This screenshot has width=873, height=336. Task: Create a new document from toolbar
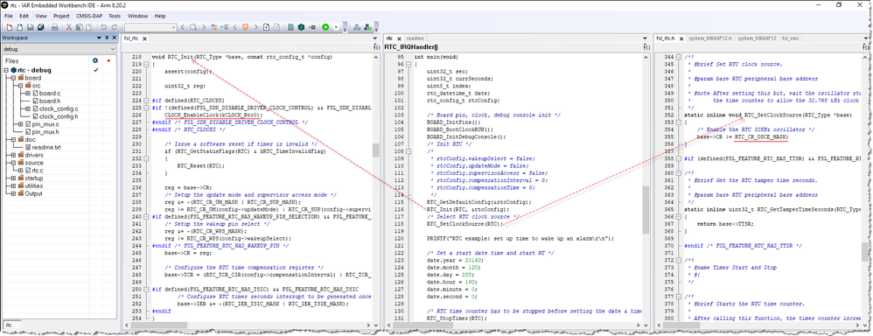9,27
